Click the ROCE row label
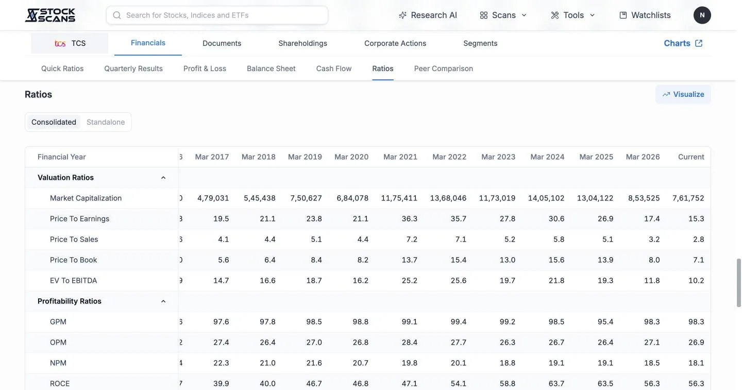This screenshot has width=742, height=390. click(x=60, y=384)
